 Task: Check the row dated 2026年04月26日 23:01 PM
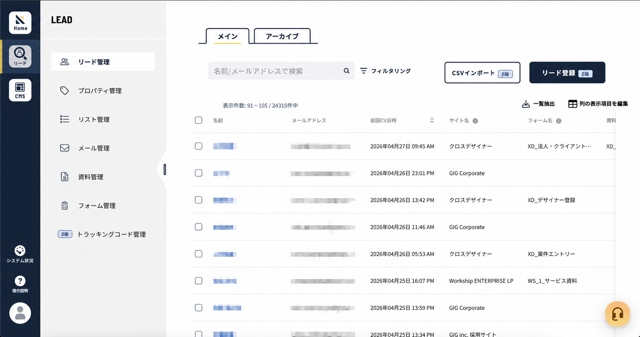coord(198,173)
